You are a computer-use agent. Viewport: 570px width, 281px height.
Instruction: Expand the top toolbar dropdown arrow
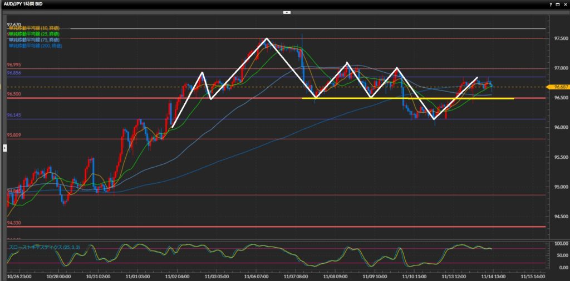point(287,11)
